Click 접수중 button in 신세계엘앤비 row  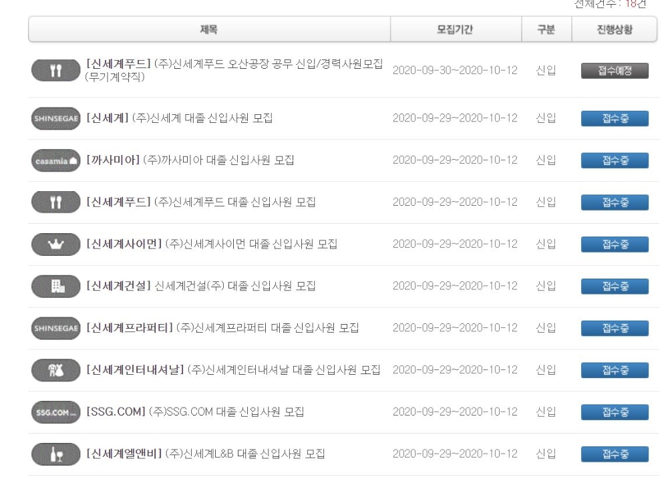(x=615, y=454)
